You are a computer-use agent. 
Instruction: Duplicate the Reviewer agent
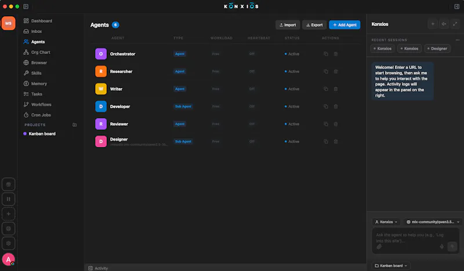326,124
